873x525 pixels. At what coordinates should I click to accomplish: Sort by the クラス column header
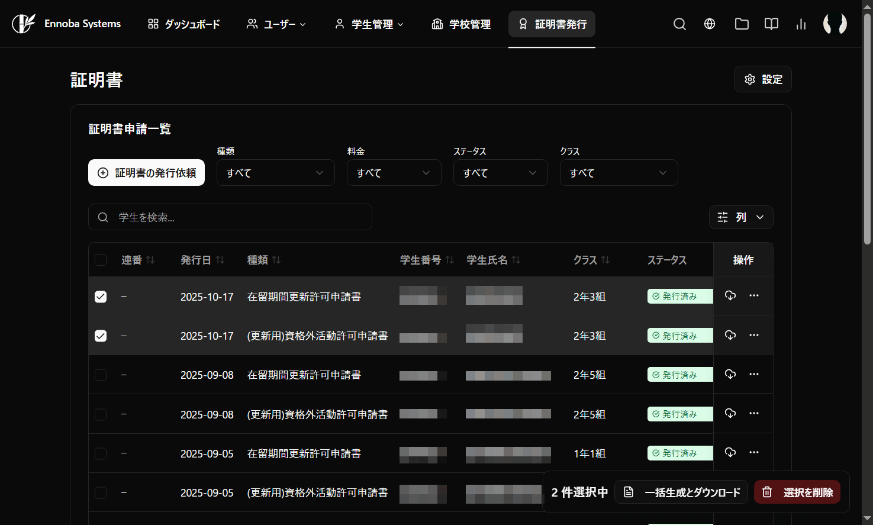tap(591, 260)
